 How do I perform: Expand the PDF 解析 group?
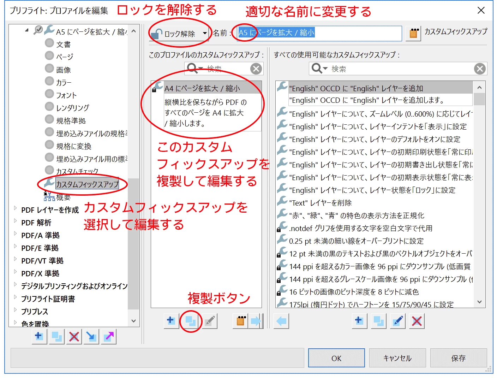[x=15, y=221]
